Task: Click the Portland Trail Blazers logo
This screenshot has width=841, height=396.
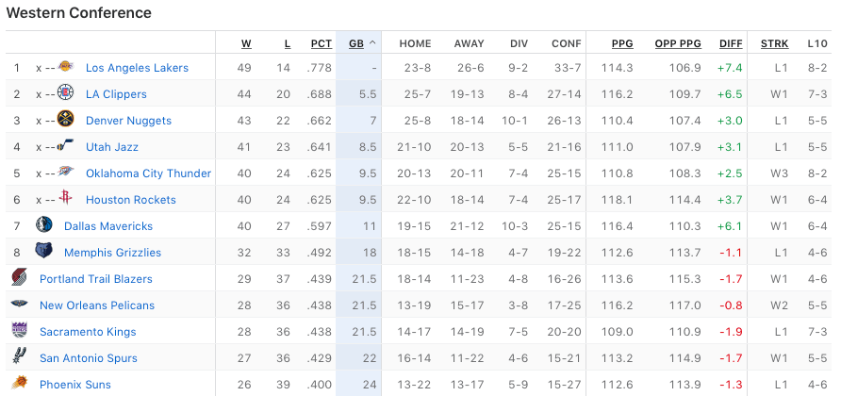Action: pyautogui.click(x=20, y=278)
